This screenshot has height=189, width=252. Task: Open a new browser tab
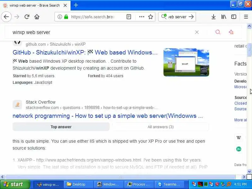tap(76, 5)
